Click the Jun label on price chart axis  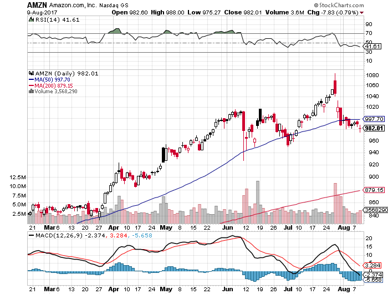(227, 227)
